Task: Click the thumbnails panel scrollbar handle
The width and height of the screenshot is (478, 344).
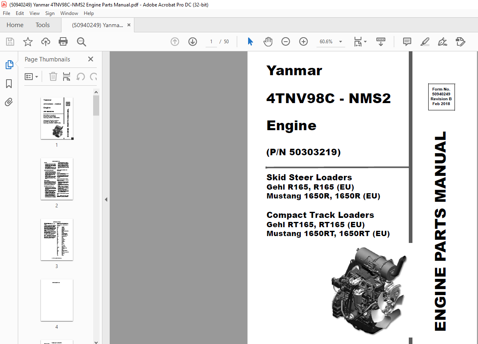Action: (96, 106)
